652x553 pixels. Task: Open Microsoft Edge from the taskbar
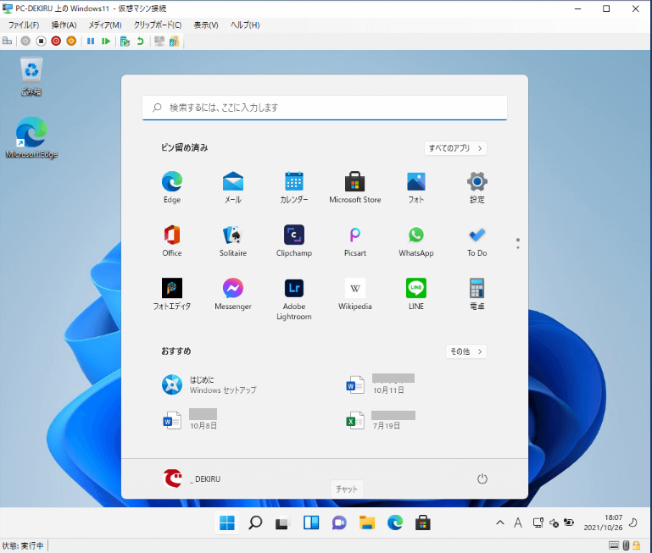395,523
